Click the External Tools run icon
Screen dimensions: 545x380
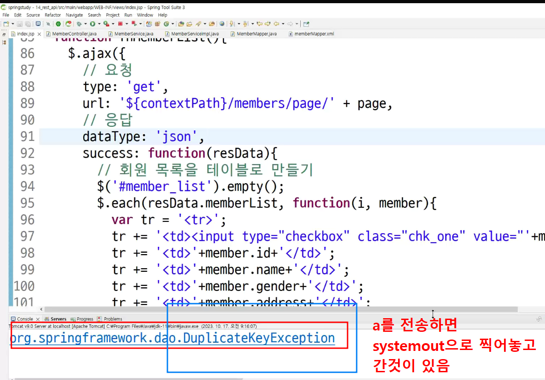click(x=134, y=24)
